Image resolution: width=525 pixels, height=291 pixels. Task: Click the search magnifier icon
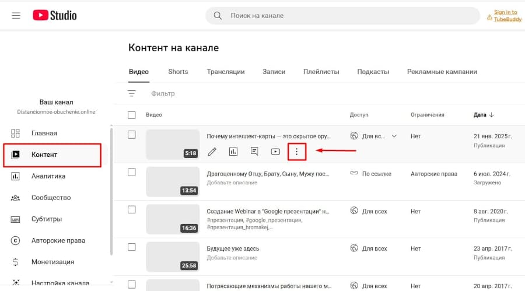[218, 15]
